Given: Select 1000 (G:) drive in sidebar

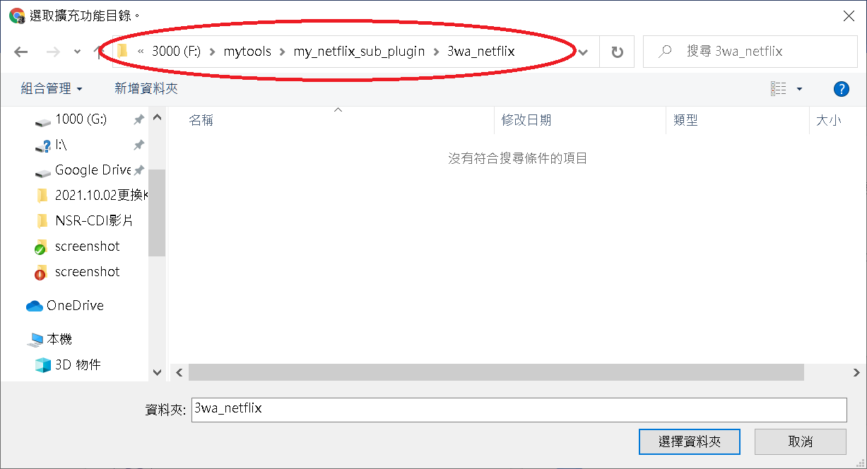Looking at the screenshot, I should tap(81, 119).
